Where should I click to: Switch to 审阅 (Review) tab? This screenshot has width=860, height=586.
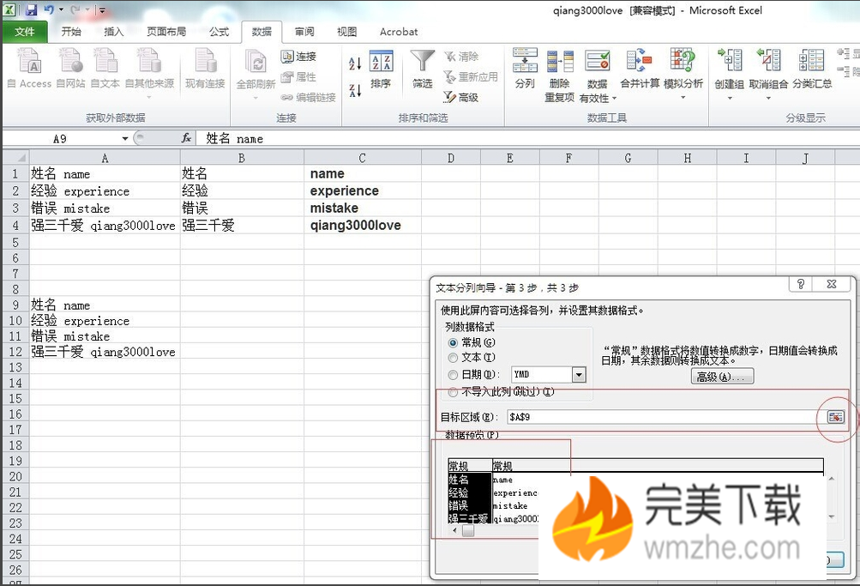pos(304,32)
